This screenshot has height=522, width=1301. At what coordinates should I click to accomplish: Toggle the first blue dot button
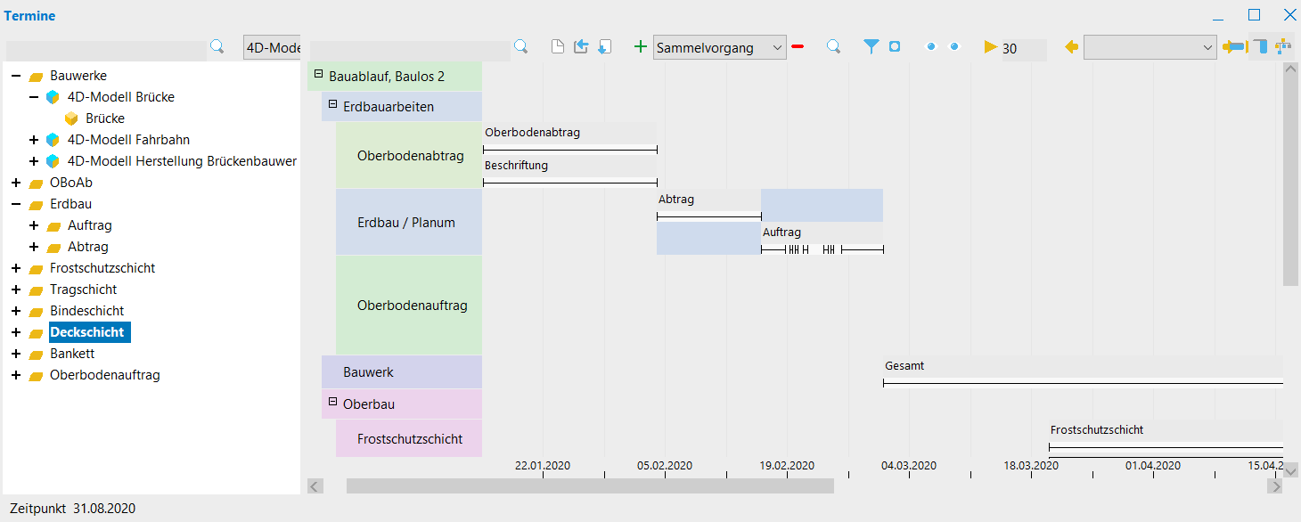tap(931, 47)
